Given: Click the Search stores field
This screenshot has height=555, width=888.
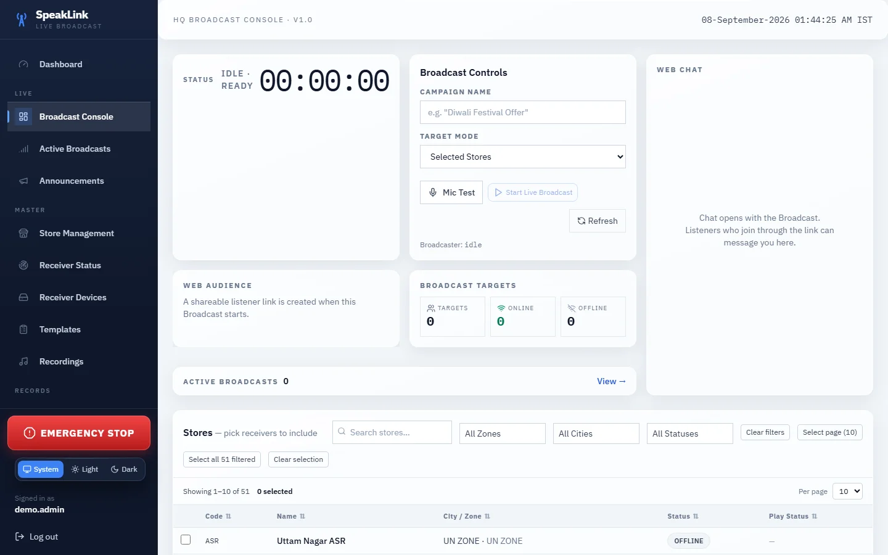Looking at the screenshot, I should point(392,432).
